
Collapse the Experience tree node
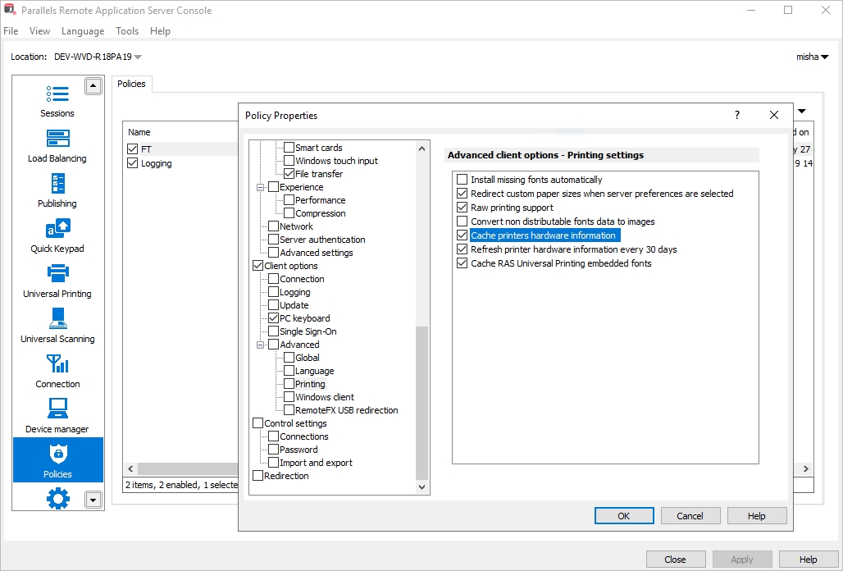(261, 187)
